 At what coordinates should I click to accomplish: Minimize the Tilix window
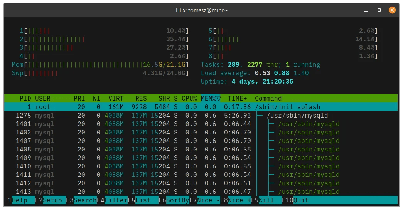tap(366, 10)
